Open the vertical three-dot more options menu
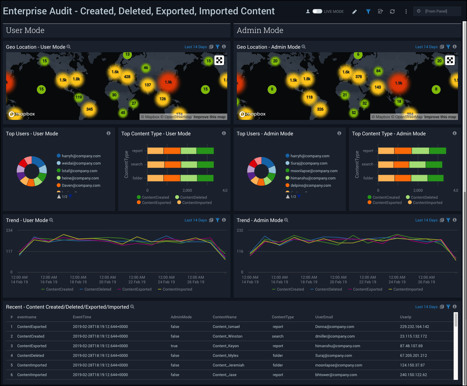The width and height of the screenshot is (467, 386). click(406, 11)
